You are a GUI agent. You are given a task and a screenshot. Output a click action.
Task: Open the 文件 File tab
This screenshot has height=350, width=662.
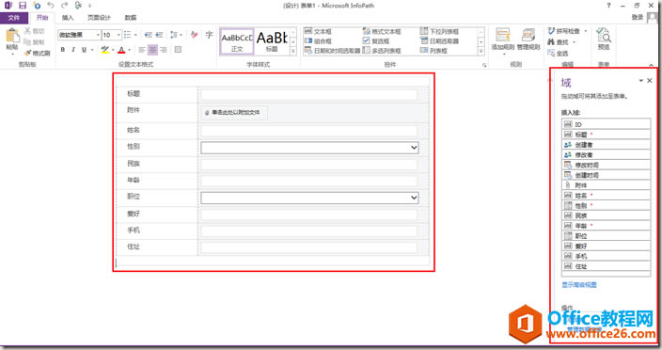14,17
